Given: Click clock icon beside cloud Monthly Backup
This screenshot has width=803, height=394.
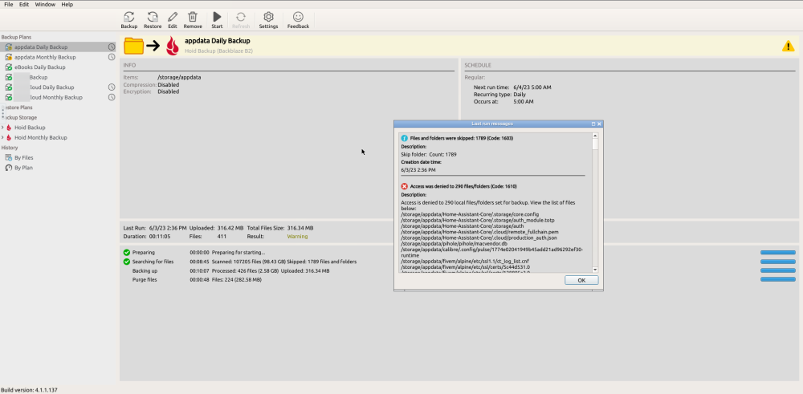Looking at the screenshot, I should (x=111, y=97).
